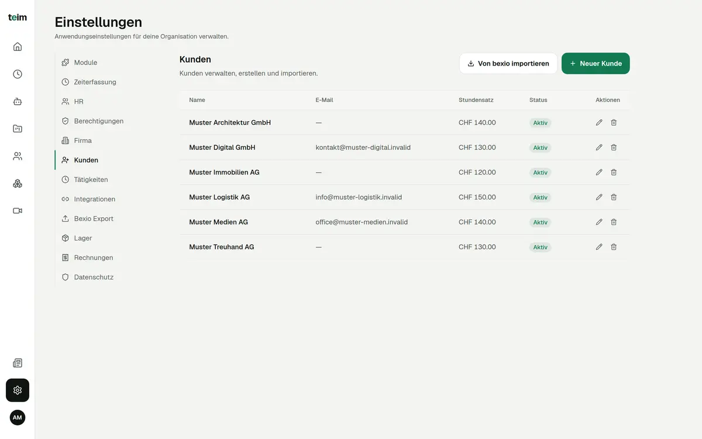Select the Muster Treuhand AG name
This screenshot has width=702, height=439.
coord(222,247)
